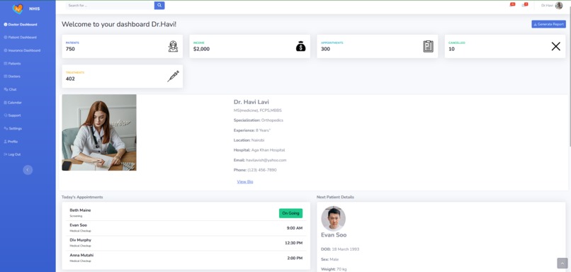The width and height of the screenshot is (571, 272).
Task: Open Patient Dashboard in sidebar
Action: [21, 38]
